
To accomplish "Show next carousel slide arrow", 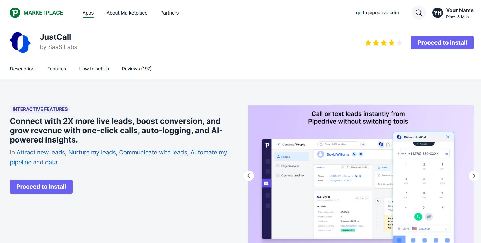I will point(474,176).
